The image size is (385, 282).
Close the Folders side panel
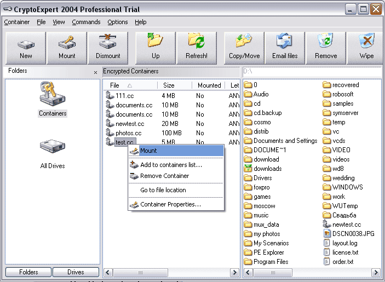[x=95, y=72]
